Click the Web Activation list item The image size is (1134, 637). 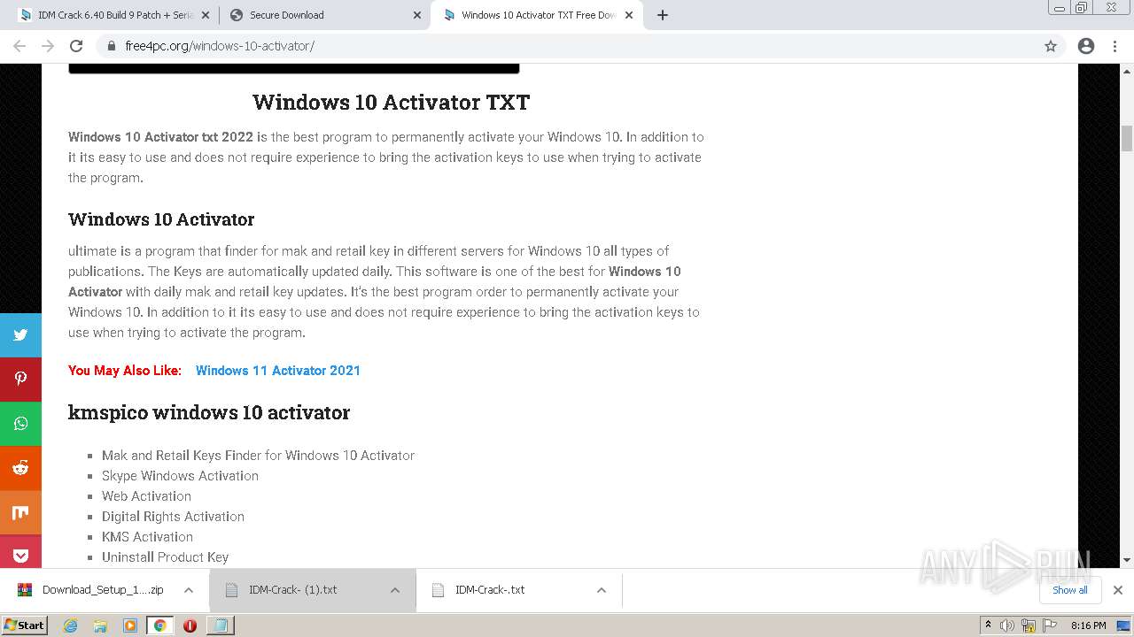pyautogui.click(x=146, y=496)
